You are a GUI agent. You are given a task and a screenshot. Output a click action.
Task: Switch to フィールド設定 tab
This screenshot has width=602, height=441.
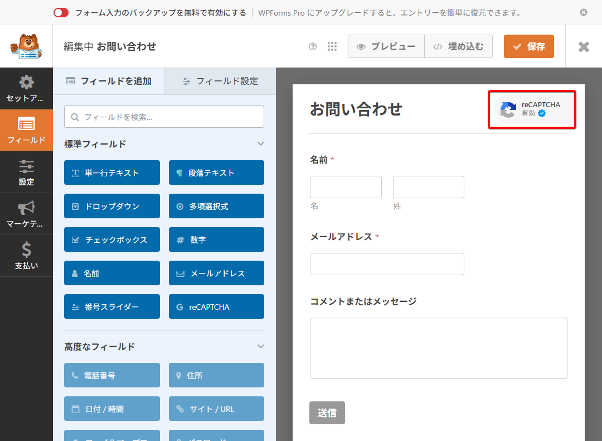point(220,81)
